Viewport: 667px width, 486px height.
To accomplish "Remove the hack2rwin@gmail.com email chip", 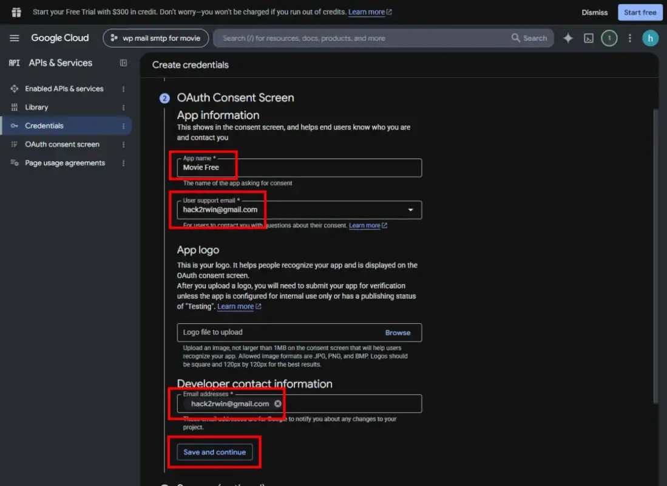I will click(278, 403).
